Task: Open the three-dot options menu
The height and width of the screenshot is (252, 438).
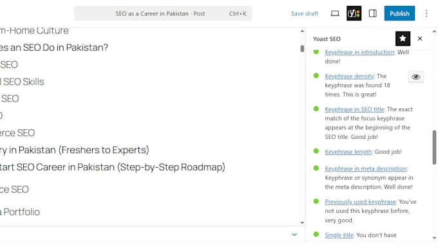Action: pos(426,14)
